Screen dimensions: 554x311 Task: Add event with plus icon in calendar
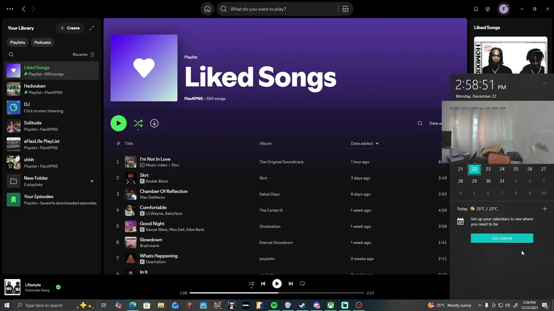click(x=544, y=209)
